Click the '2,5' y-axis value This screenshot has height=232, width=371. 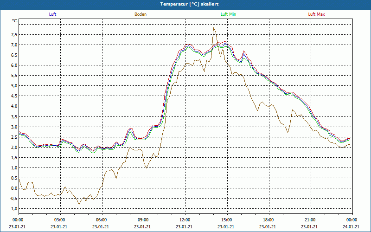click(14, 137)
